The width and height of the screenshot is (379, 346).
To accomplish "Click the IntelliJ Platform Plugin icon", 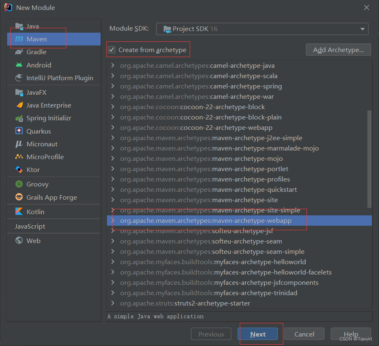I will [x=19, y=78].
